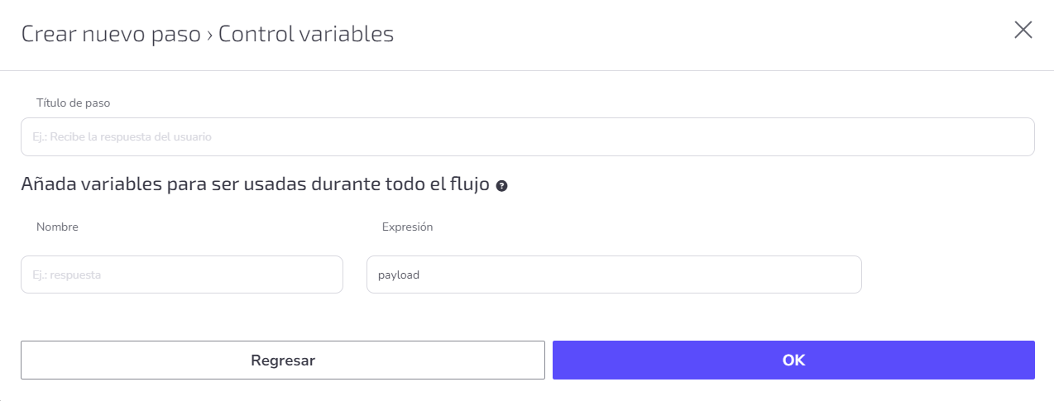Dismiss dialog with X icon
Image resolution: width=1054 pixels, height=401 pixels.
coord(1023,31)
